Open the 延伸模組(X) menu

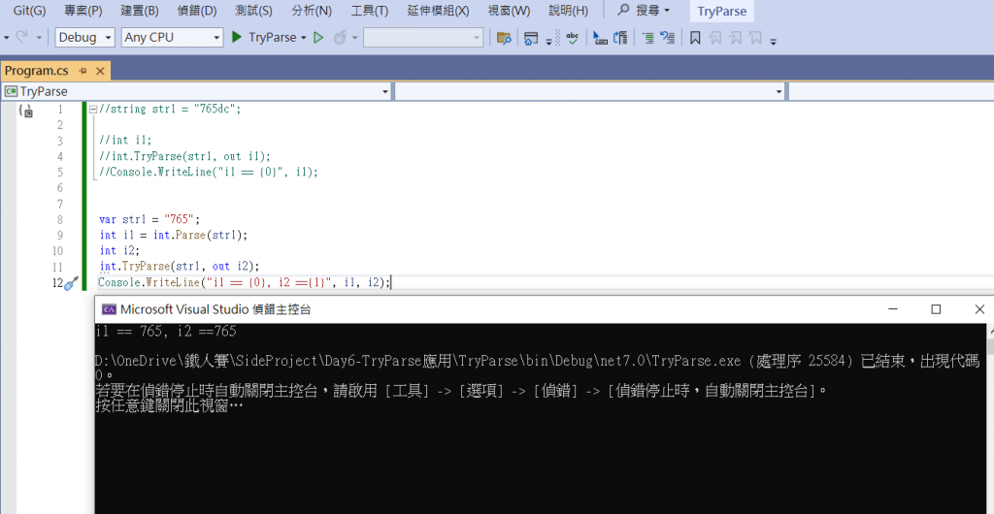(436, 11)
